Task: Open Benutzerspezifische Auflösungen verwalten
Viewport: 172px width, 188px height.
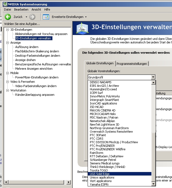Action: click(x=43, y=64)
